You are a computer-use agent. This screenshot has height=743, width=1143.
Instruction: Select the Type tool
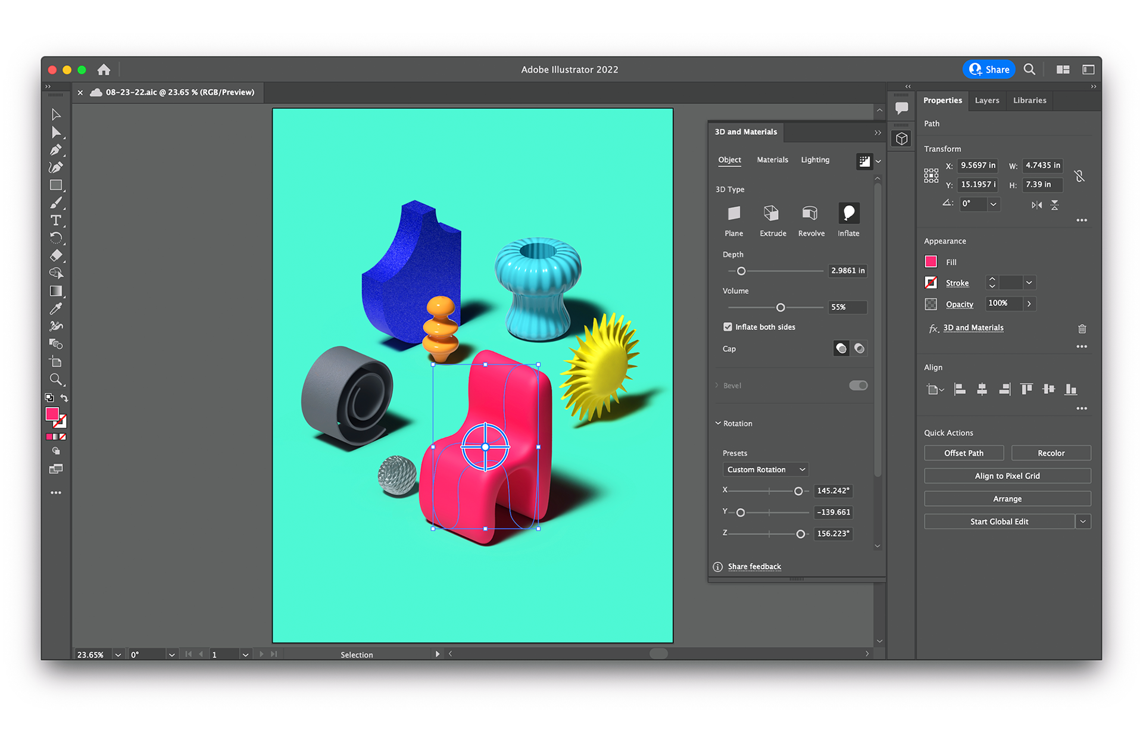click(56, 220)
